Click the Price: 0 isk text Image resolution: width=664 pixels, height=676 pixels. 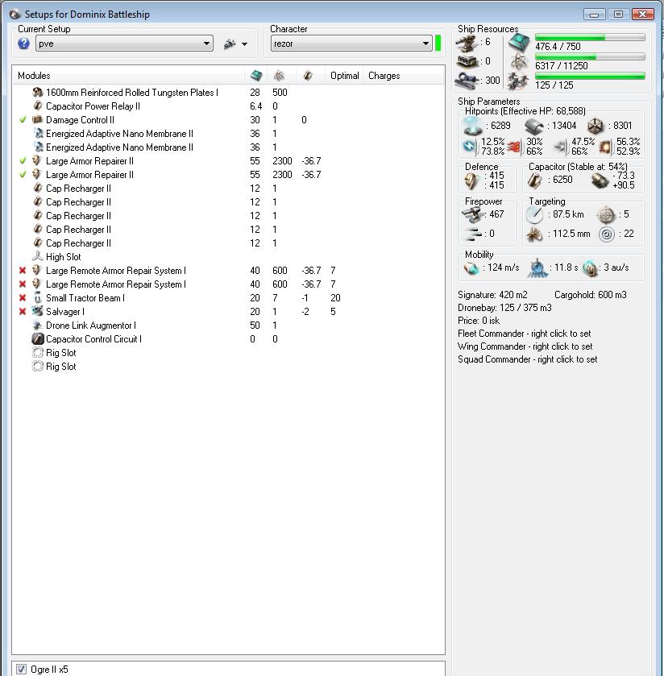click(479, 321)
